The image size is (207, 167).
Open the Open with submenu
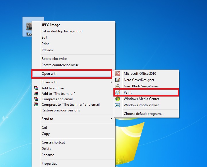(x=49, y=74)
